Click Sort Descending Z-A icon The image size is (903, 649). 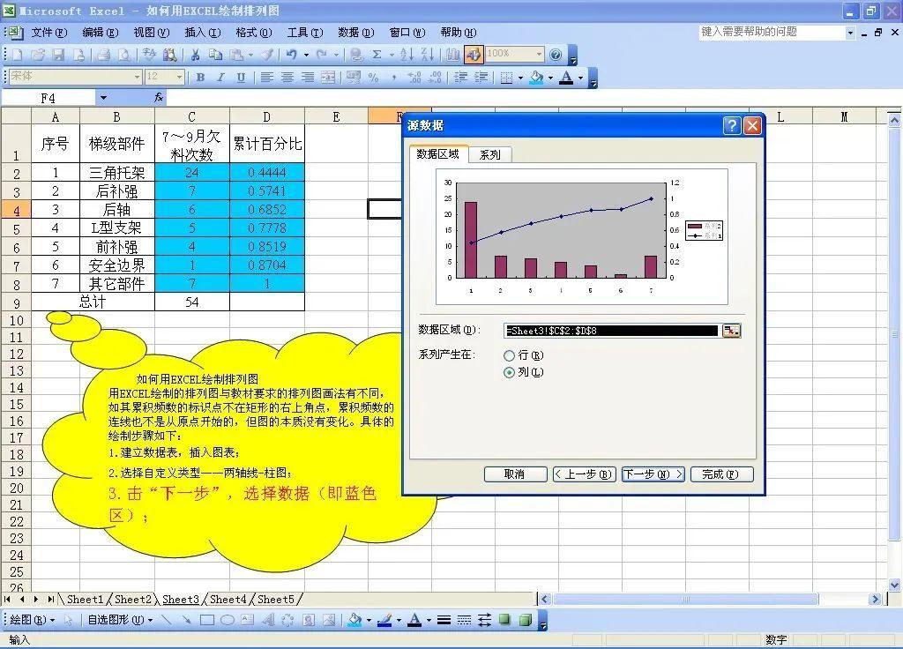click(427, 55)
